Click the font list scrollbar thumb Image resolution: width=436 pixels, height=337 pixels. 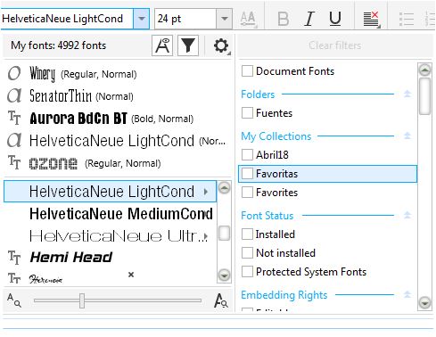(x=224, y=233)
